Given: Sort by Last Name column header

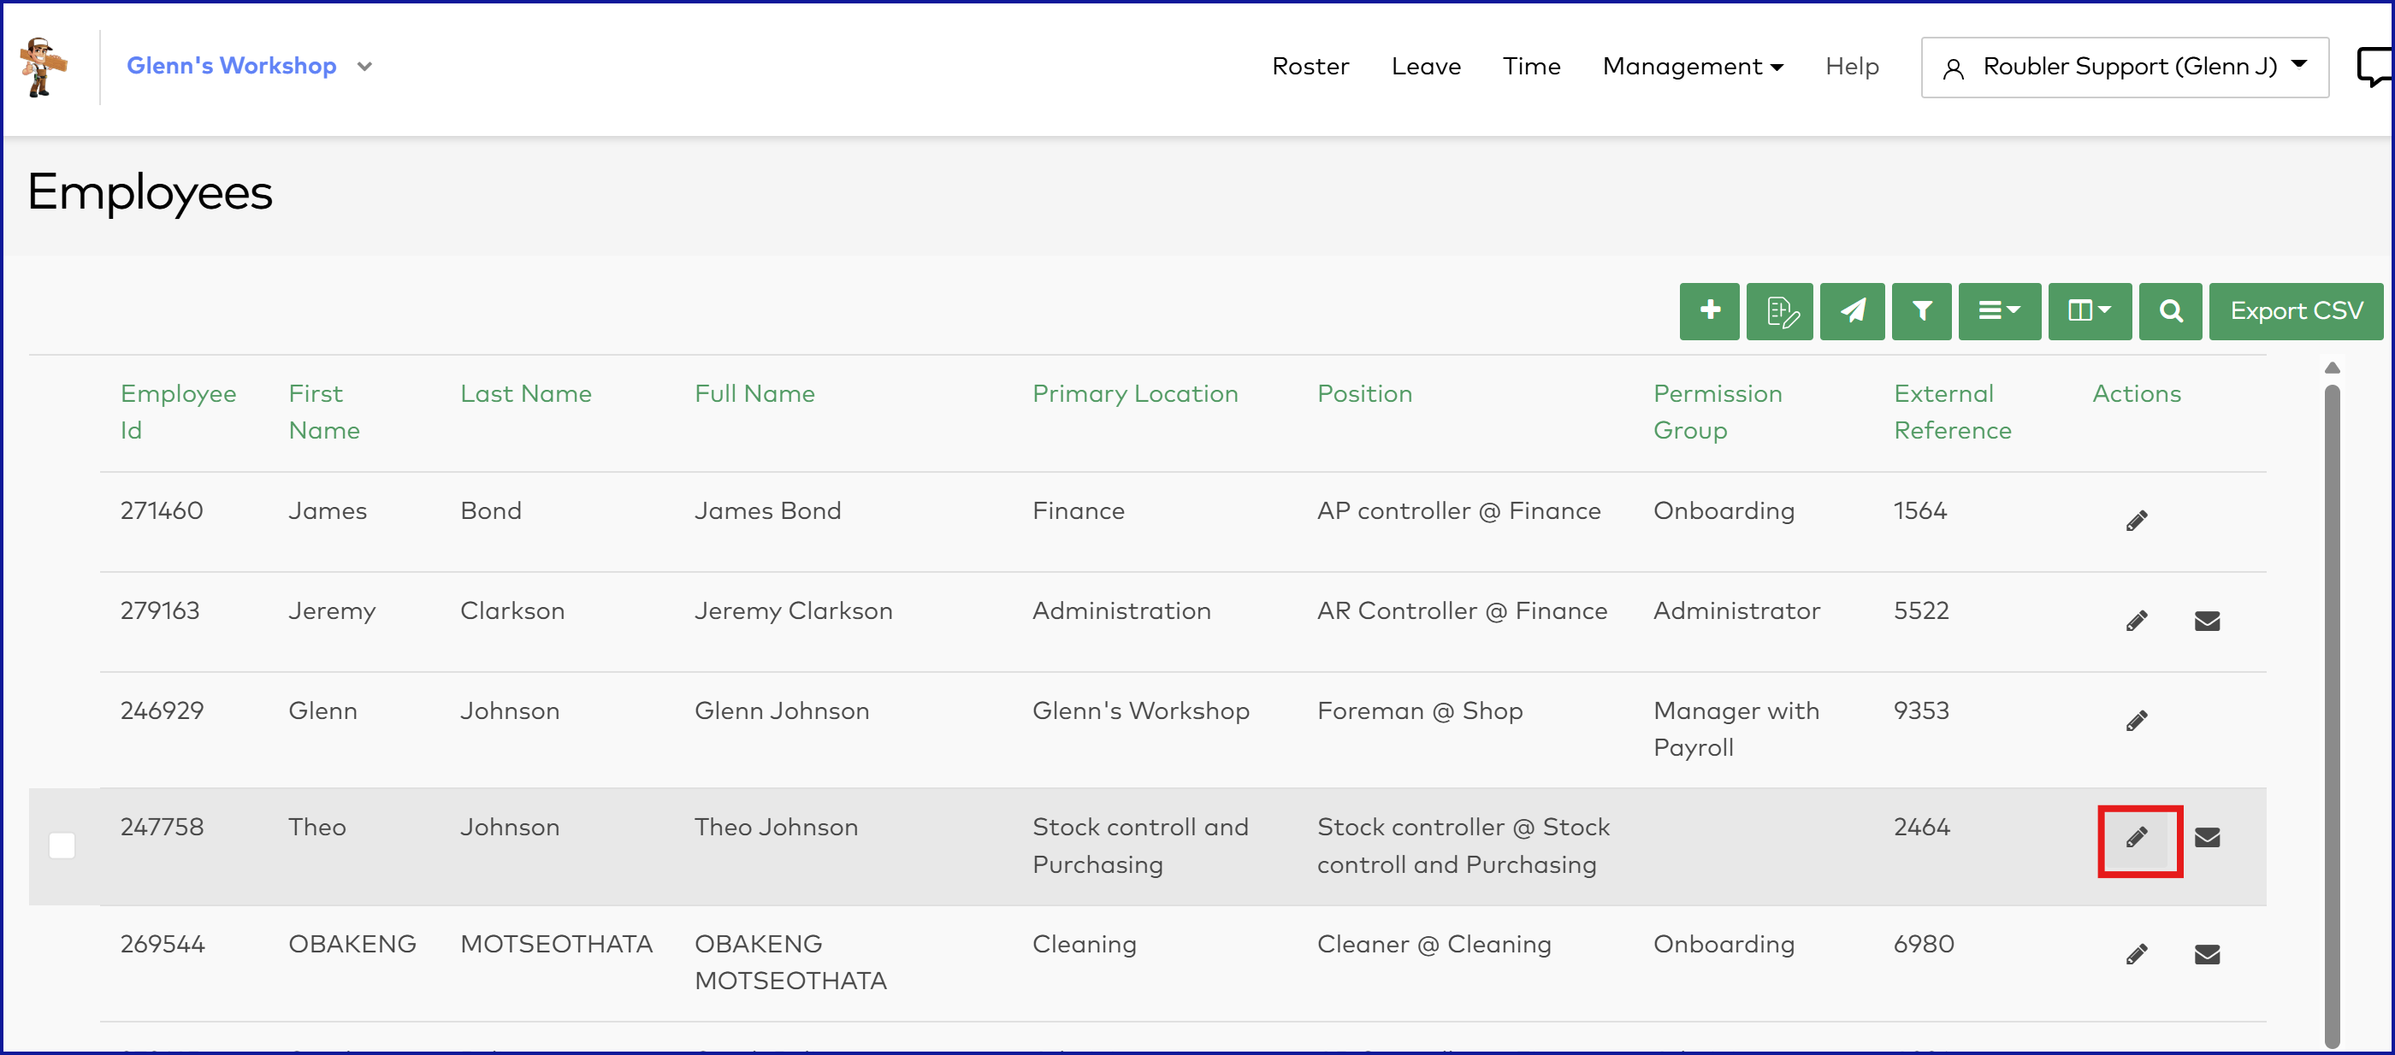Looking at the screenshot, I should click(x=525, y=394).
